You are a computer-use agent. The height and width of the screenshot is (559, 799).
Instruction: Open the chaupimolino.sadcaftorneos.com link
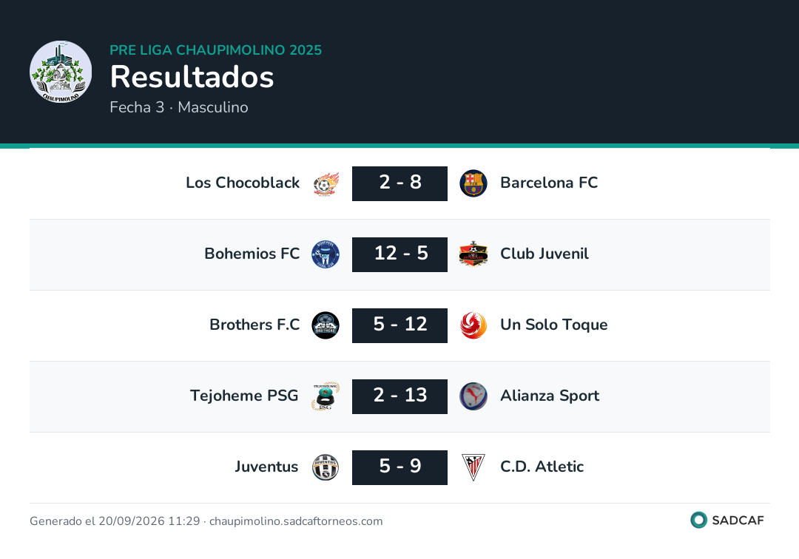(x=296, y=521)
